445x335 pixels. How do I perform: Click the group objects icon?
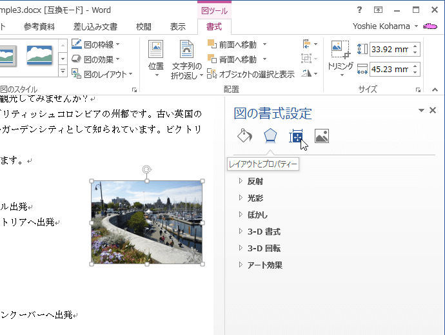pyautogui.click(x=309, y=59)
